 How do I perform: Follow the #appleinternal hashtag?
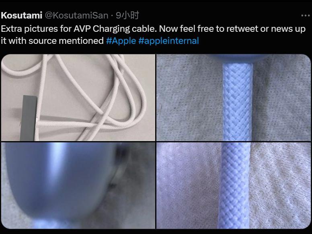click(x=168, y=41)
